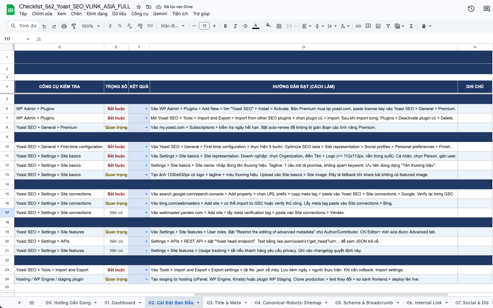Print the spreadsheet using printer icon
Image resolution: width=493 pixels, height=308 pixels.
pos(64,26)
